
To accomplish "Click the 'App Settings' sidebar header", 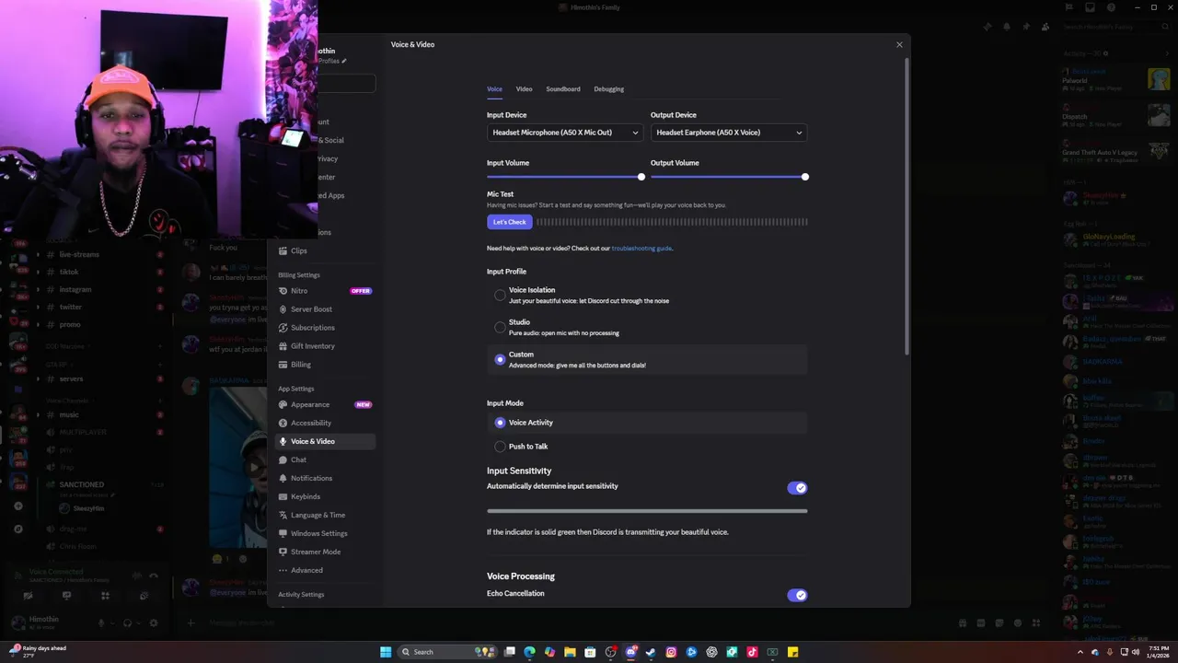I will click(x=296, y=389).
